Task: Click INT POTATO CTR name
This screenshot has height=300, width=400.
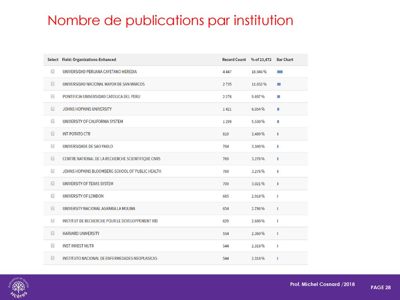Action: point(77,134)
